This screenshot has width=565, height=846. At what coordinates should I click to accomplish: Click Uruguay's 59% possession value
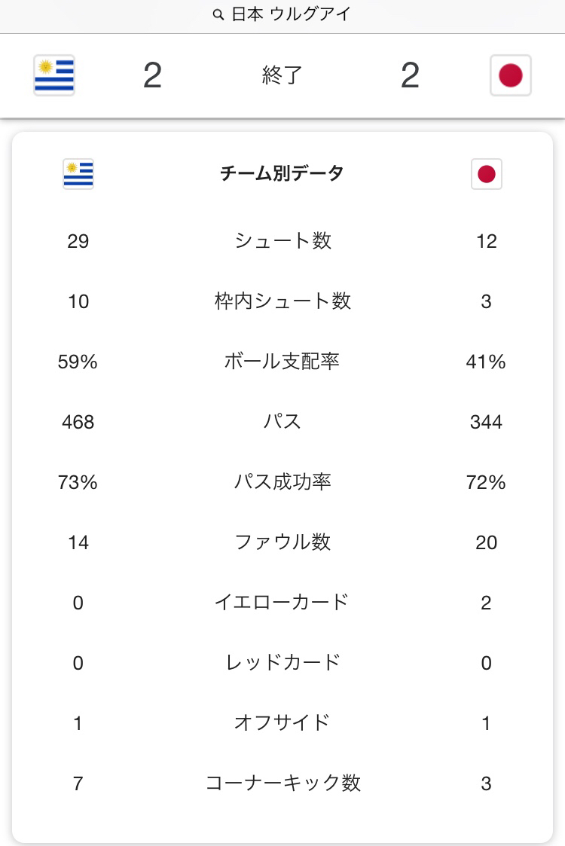click(x=78, y=362)
